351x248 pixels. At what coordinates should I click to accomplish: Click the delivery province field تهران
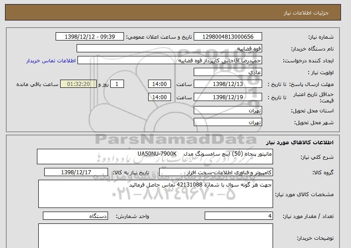coord(227,111)
